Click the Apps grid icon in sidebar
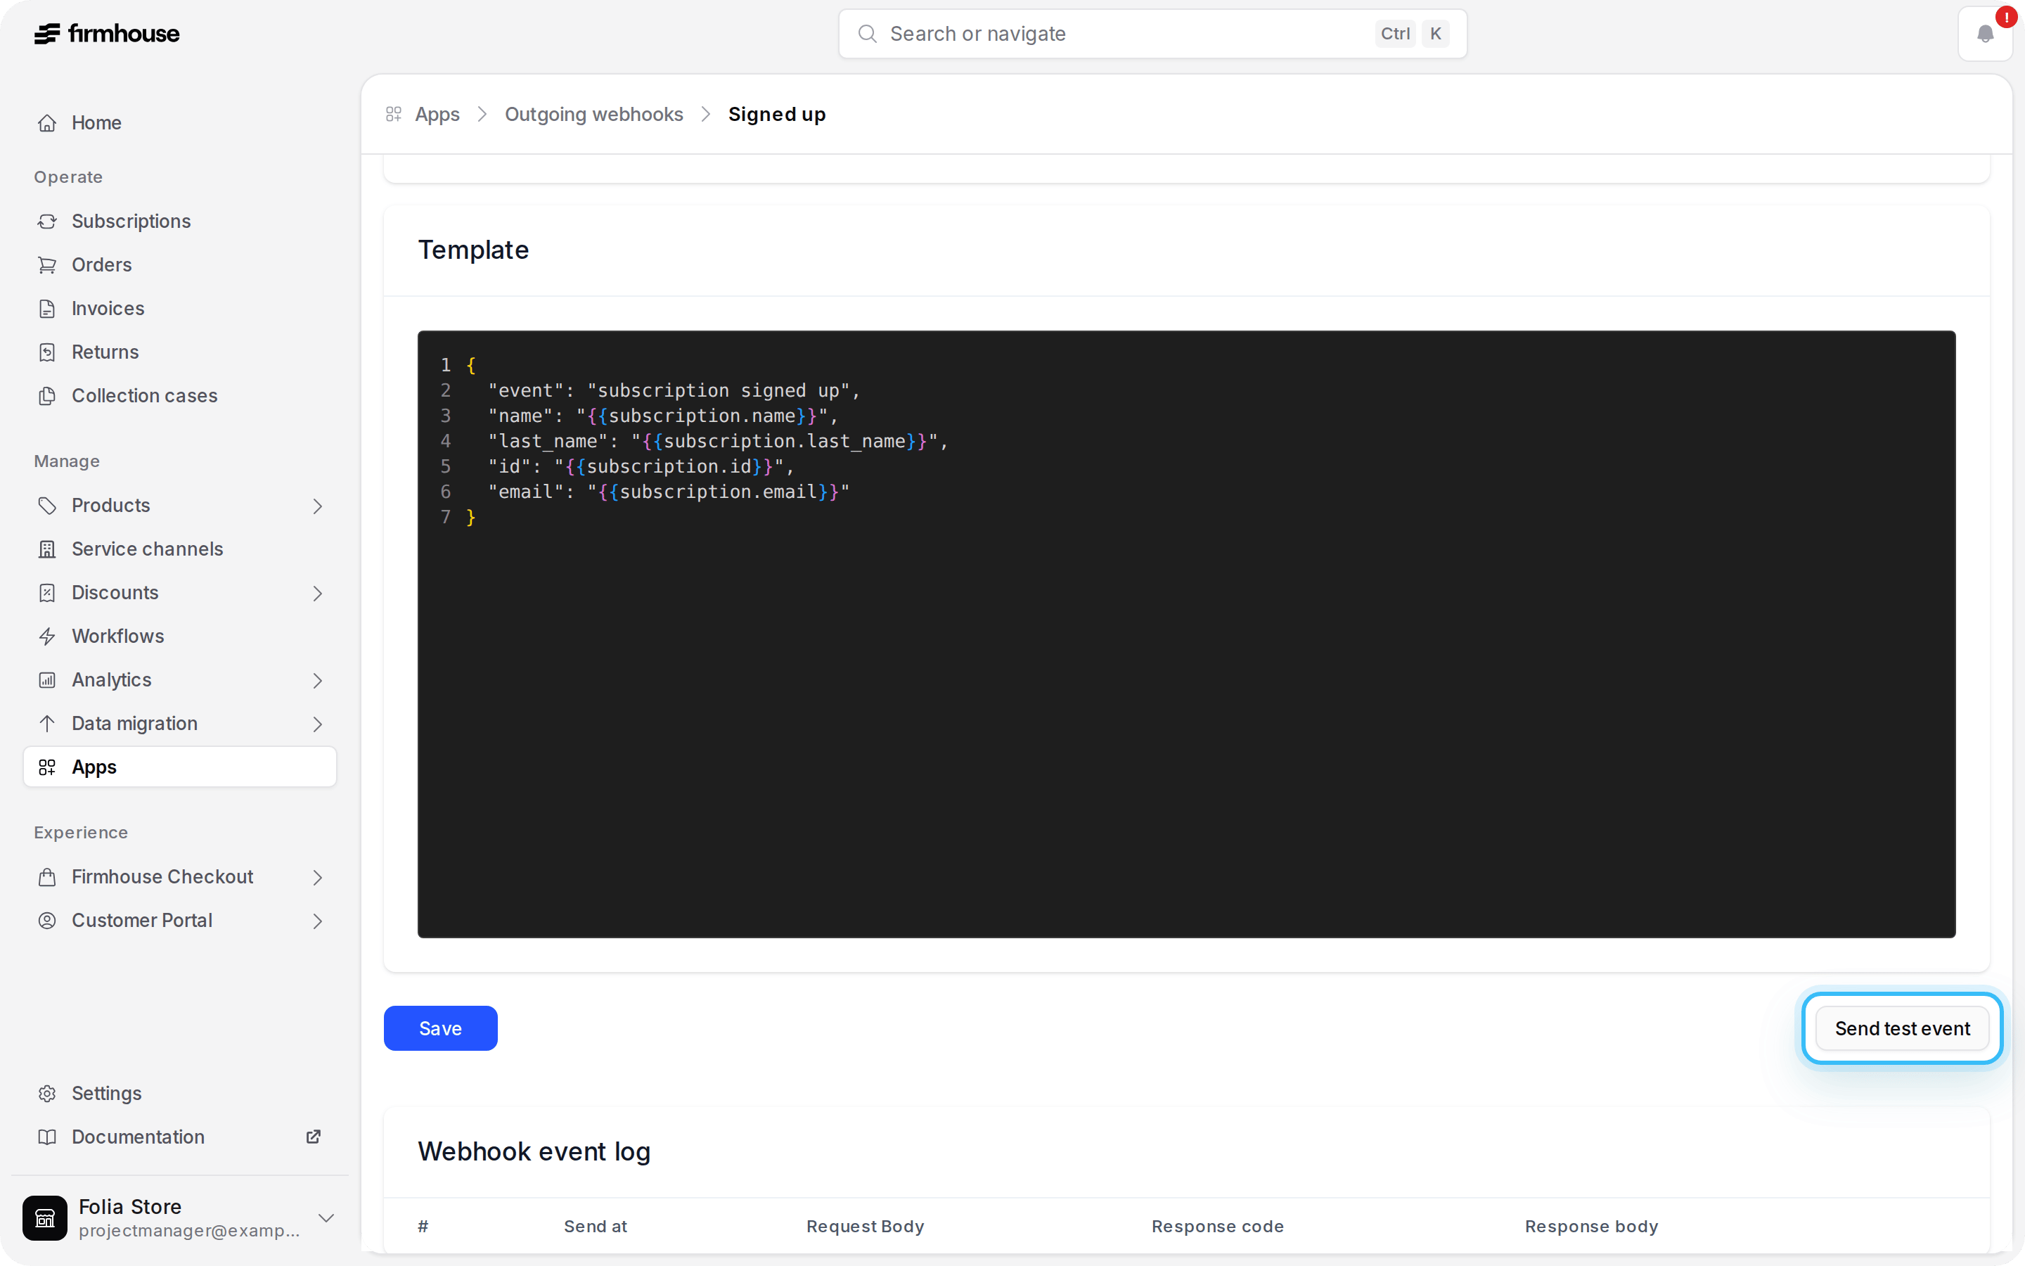This screenshot has height=1266, width=2025. (x=48, y=767)
